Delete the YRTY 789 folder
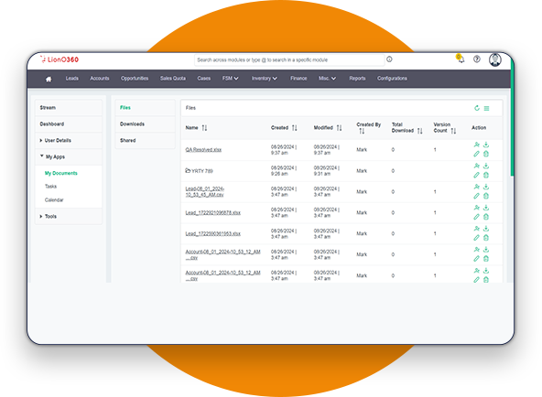The width and height of the screenshot is (542, 397). pyautogui.click(x=486, y=175)
